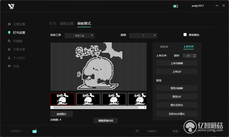Open the 粗细 thickness dropdown

click(143, 35)
